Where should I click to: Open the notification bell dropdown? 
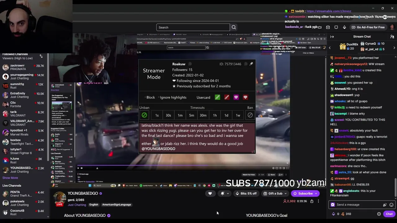225,194
